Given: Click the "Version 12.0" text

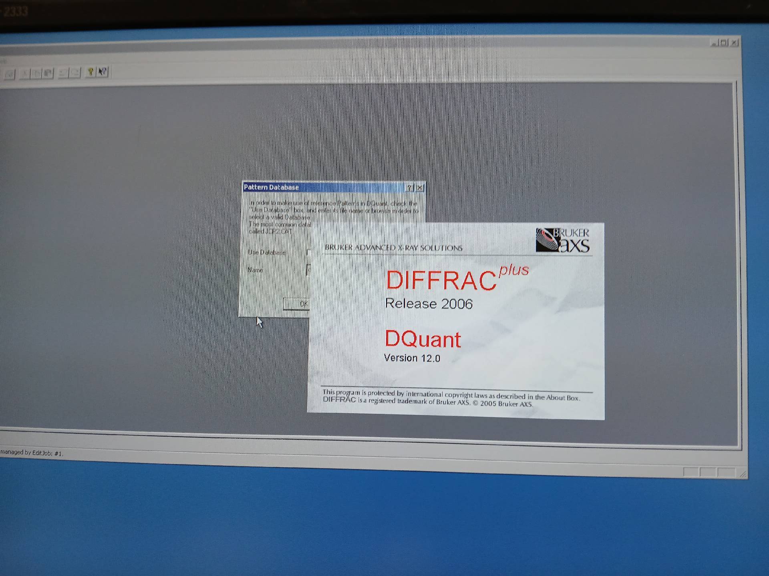Looking at the screenshot, I should click(412, 358).
